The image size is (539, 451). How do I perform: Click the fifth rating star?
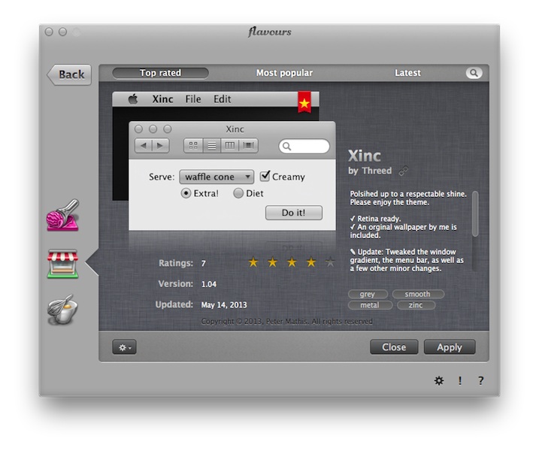330,262
